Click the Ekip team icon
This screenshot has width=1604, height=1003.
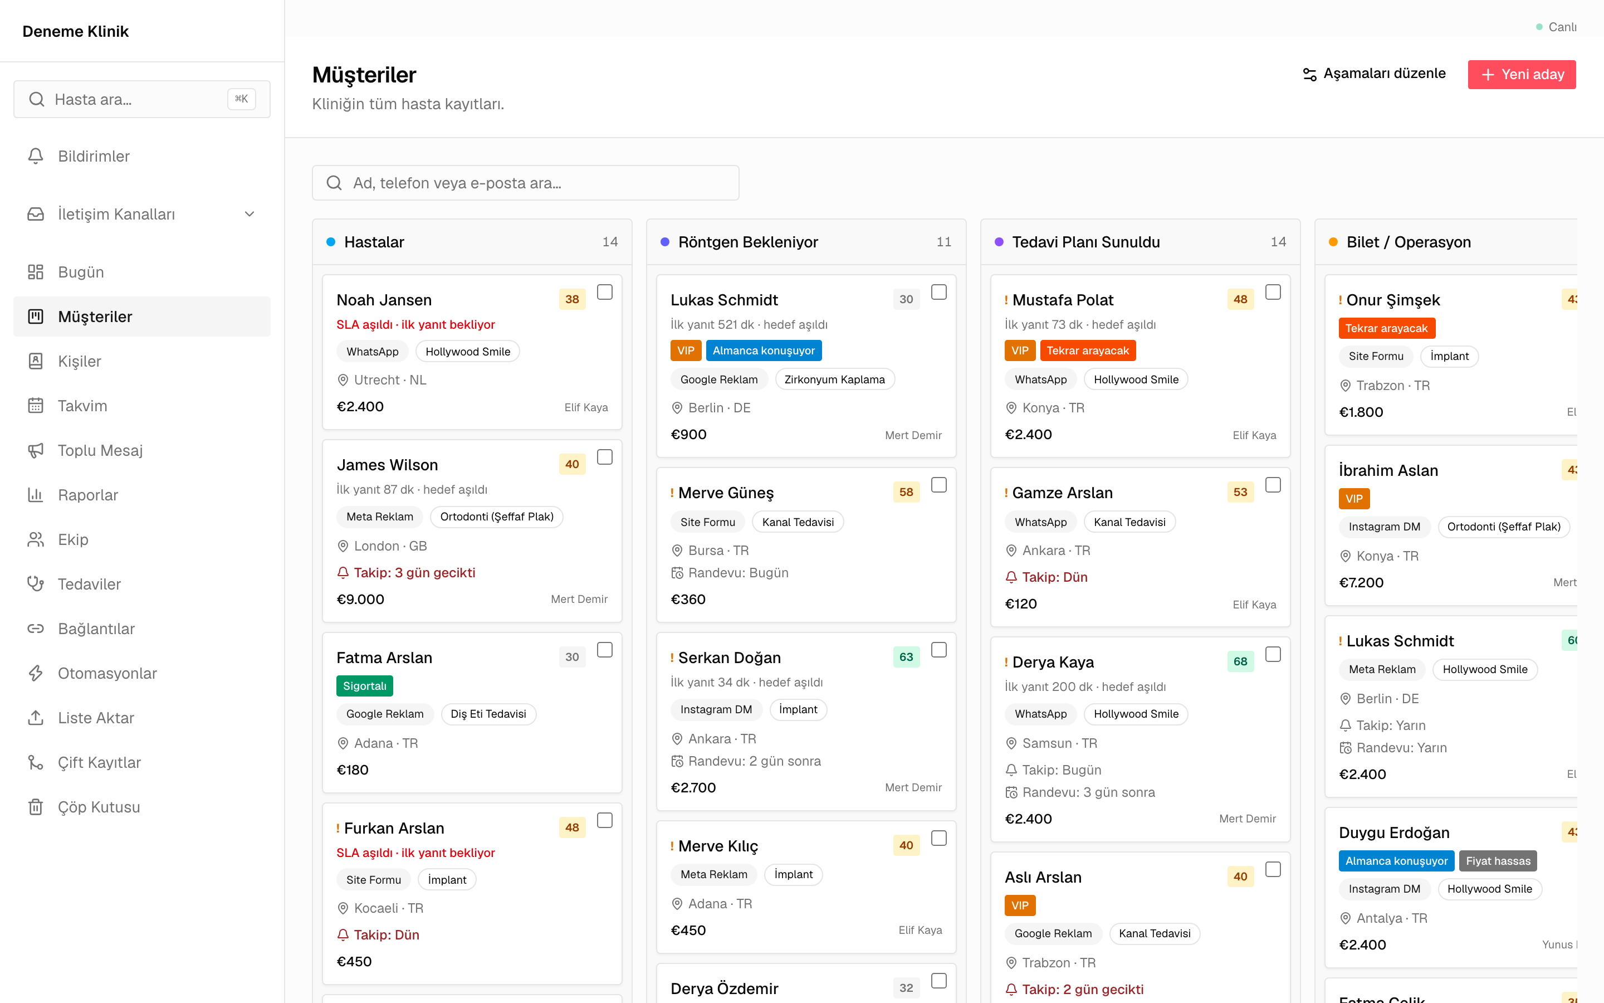pyautogui.click(x=36, y=539)
